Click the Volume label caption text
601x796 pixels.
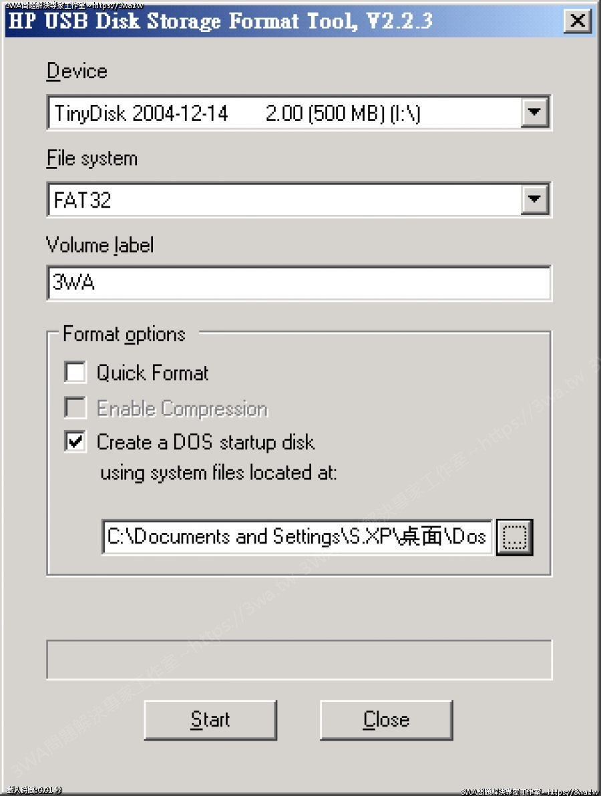[x=100, y=246]
